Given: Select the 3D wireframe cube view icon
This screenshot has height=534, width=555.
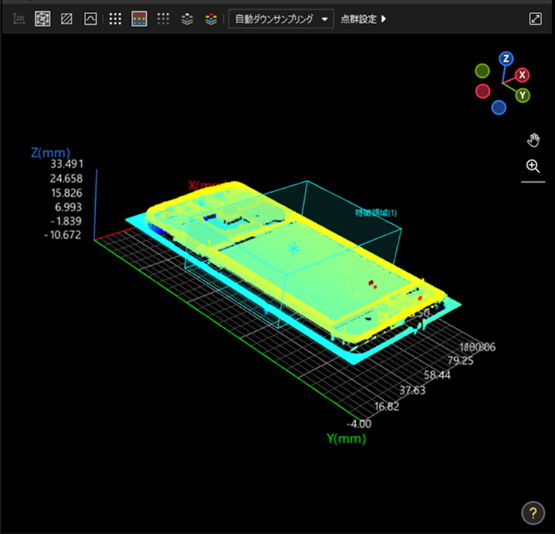Looking at the screenshot, I should pos(43,19).
